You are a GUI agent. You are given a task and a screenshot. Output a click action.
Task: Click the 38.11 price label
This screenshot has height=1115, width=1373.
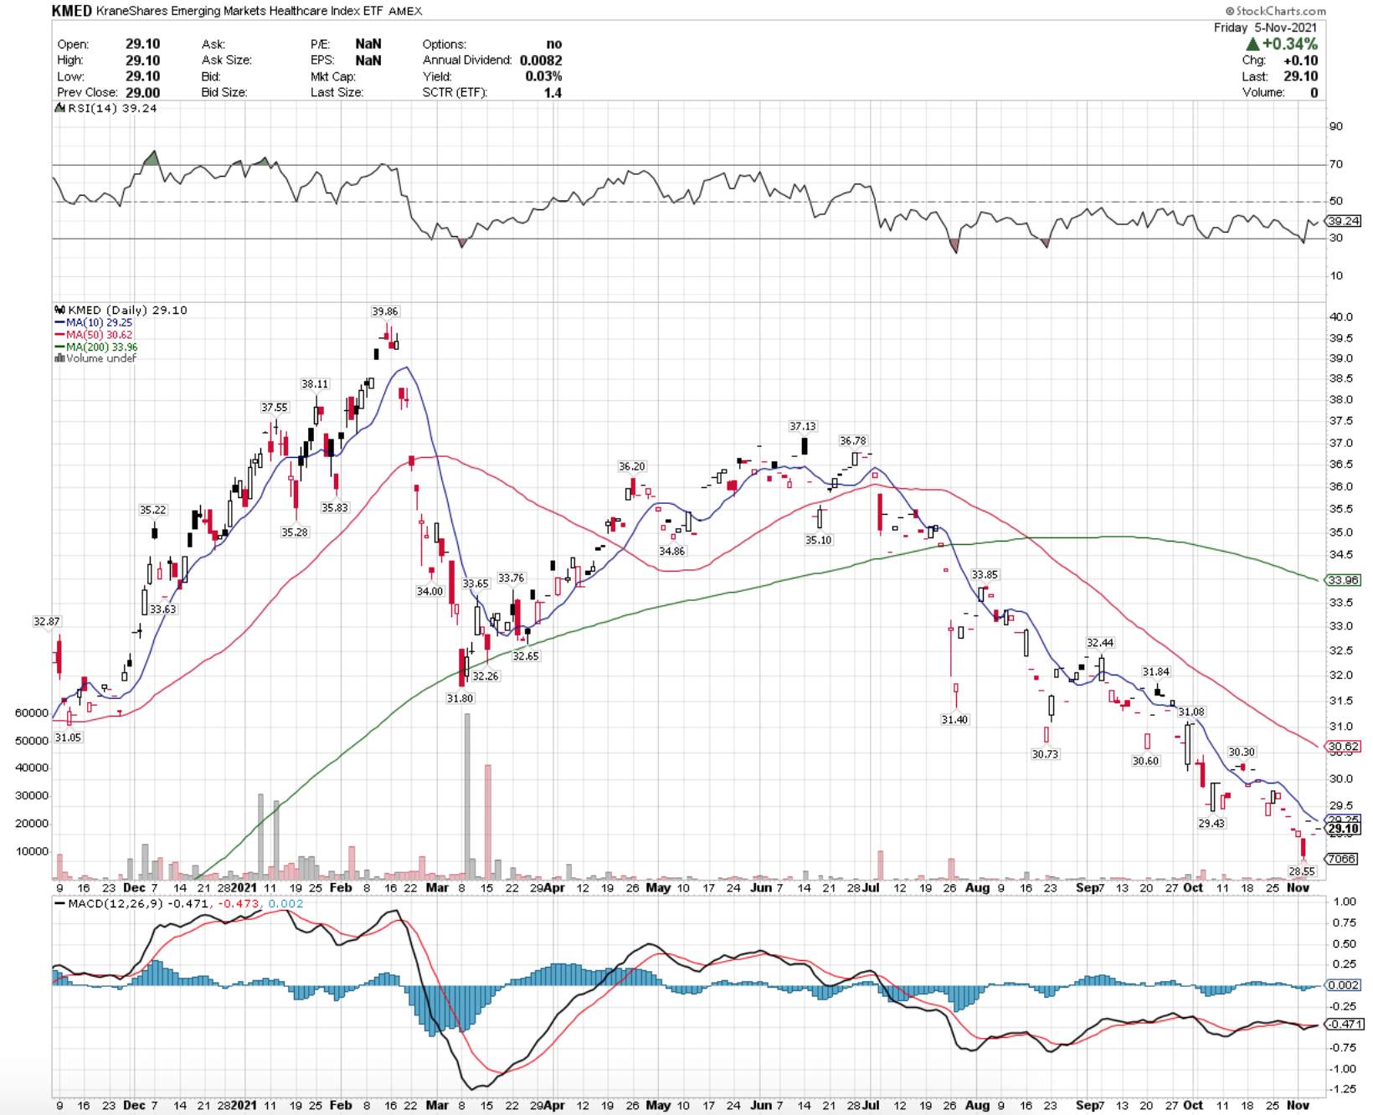[315, 384]
